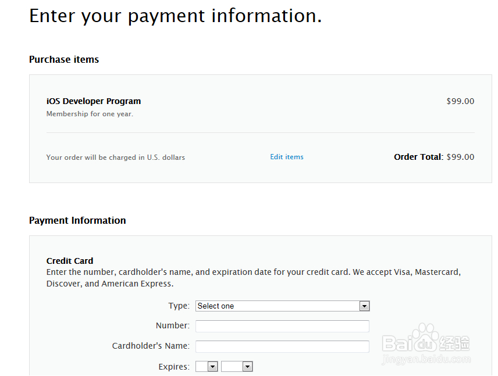Click the "Enter your payment information" title
The image size is (498, 376).
pos(175,16)
